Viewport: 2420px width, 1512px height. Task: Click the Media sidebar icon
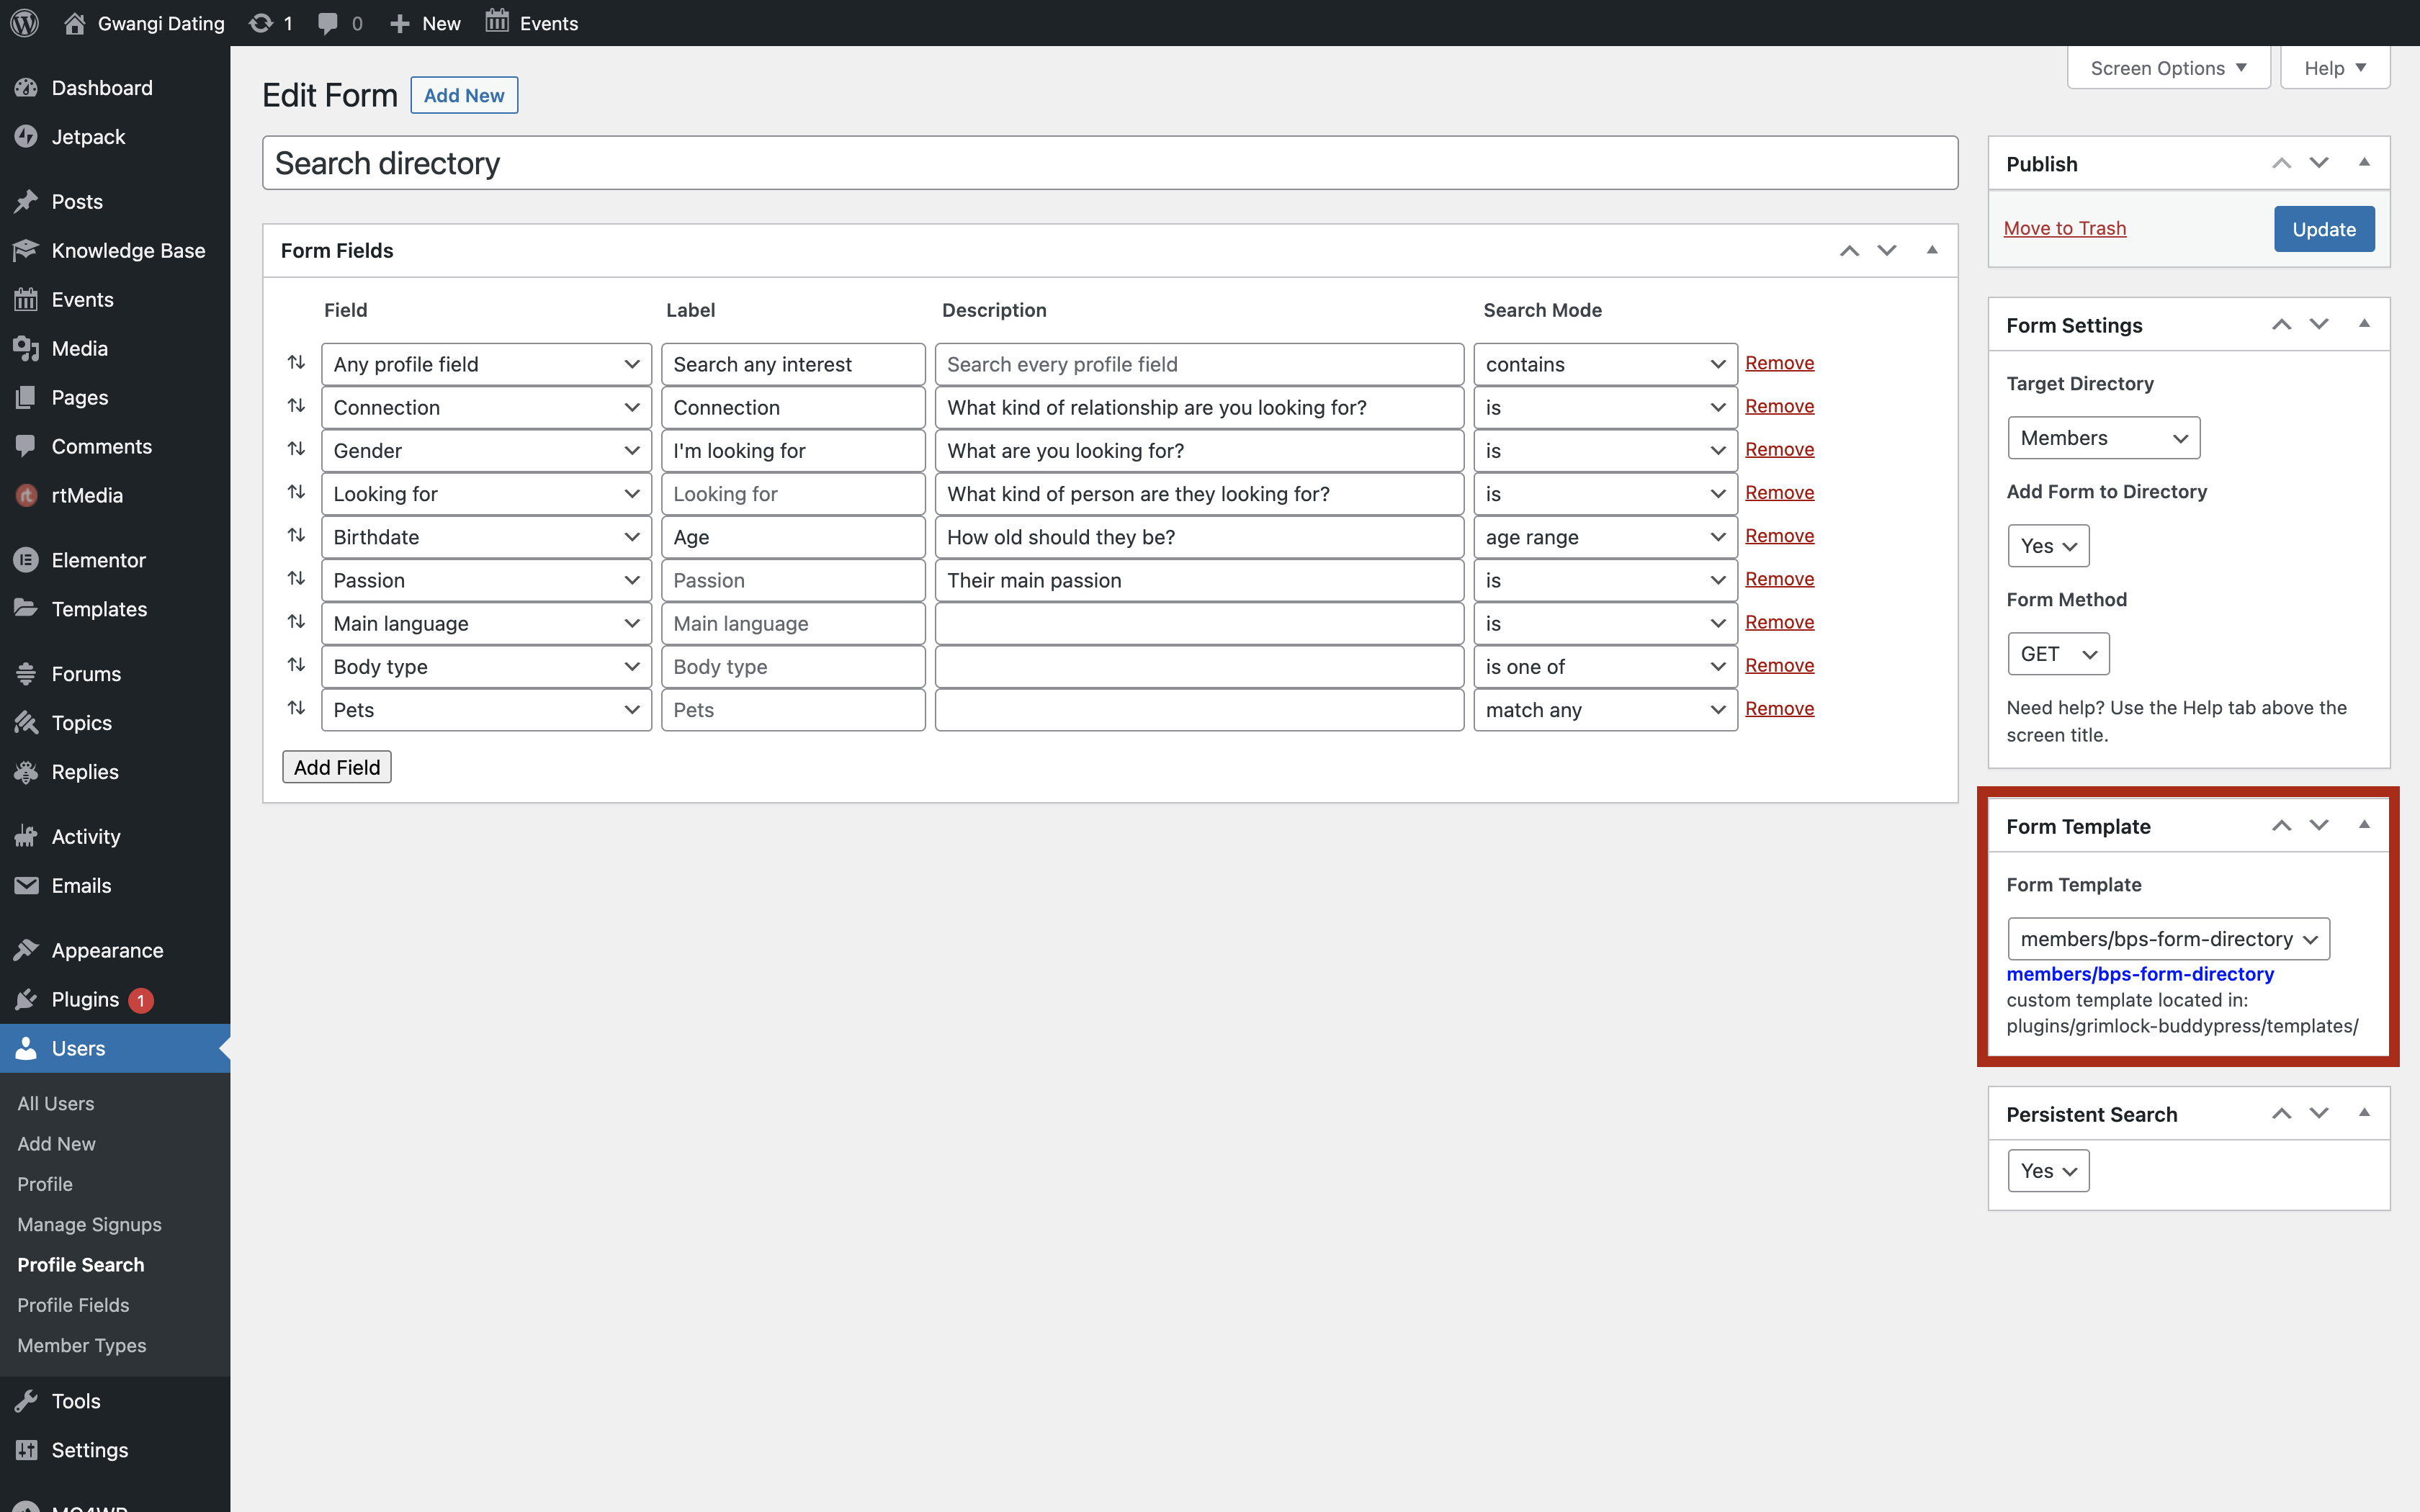coord(27,349)
